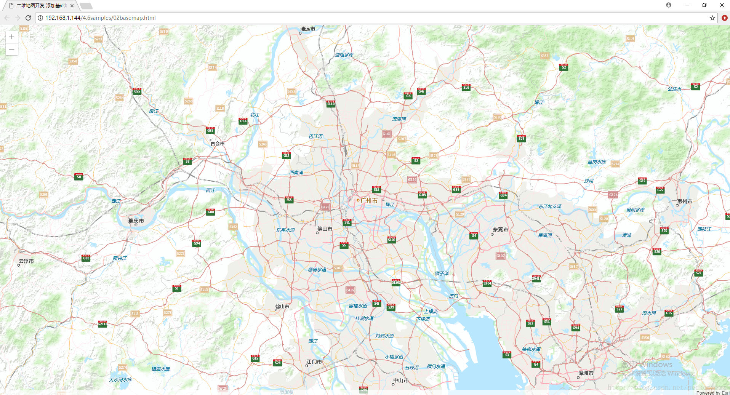
Task: Select the 深圳市 city label
Action: click(x=586, y=373)
